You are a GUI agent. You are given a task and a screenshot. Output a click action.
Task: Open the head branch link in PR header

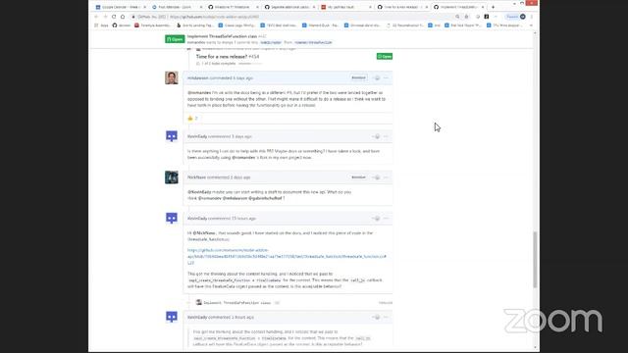(x=313, y=42)
